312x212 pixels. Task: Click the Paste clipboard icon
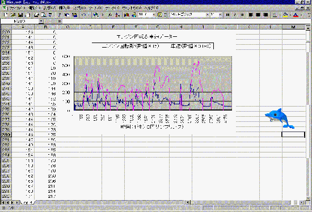coord(75,15)
